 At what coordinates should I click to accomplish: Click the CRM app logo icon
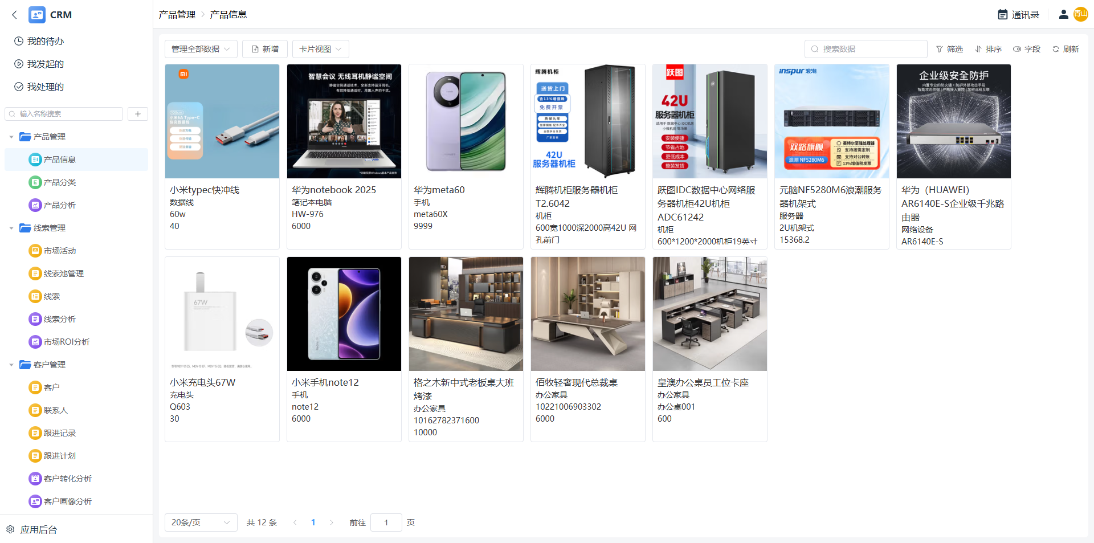[x=37, y=15]
